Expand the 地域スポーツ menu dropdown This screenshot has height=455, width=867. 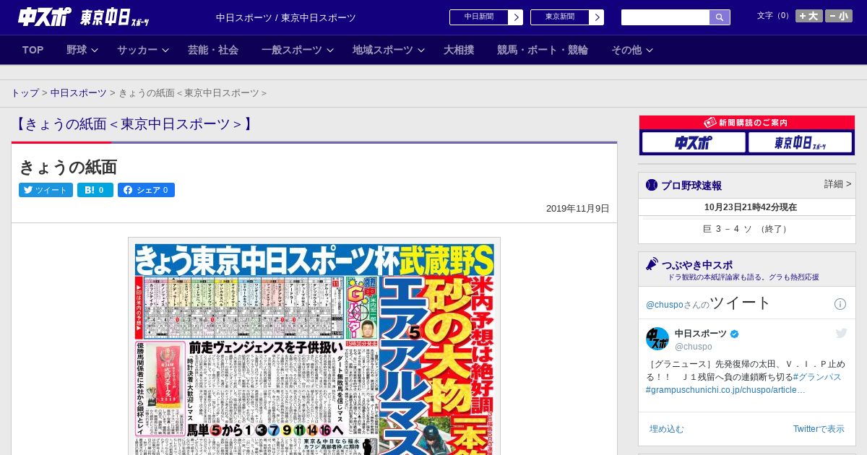coord(389,50)
